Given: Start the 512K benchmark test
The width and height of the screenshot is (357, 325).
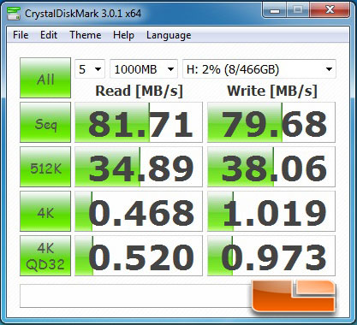Looking at the screenshot, I should coord(45,167).
